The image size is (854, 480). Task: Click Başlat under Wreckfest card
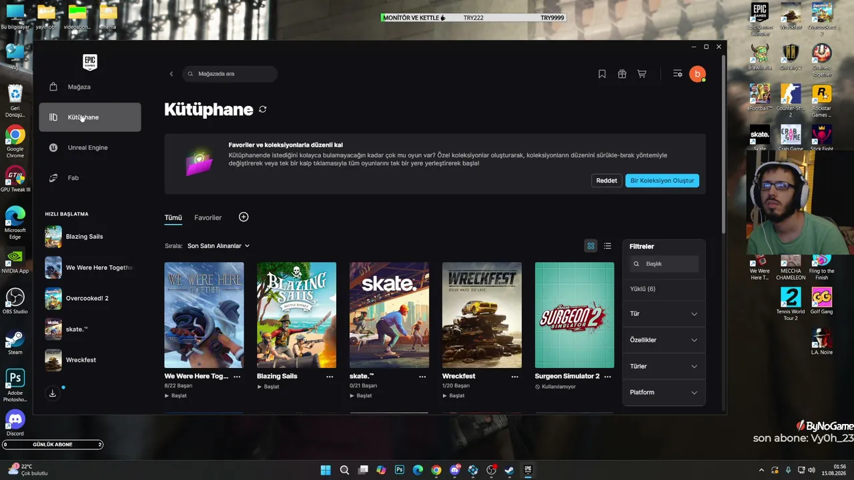(x=454, y=395)
